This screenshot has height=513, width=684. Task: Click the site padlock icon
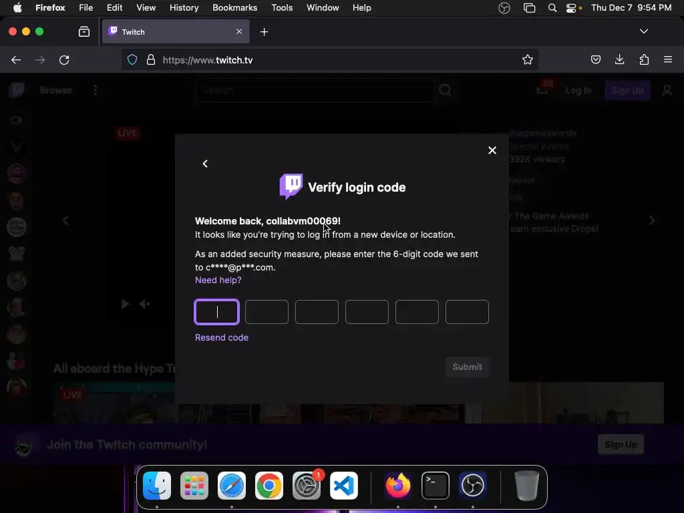[151, 59]
